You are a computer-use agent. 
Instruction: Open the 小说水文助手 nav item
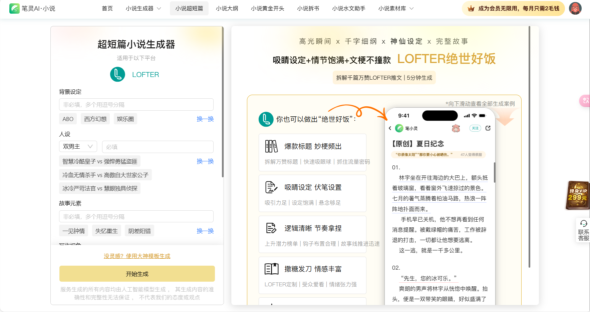tap(349, 8)
